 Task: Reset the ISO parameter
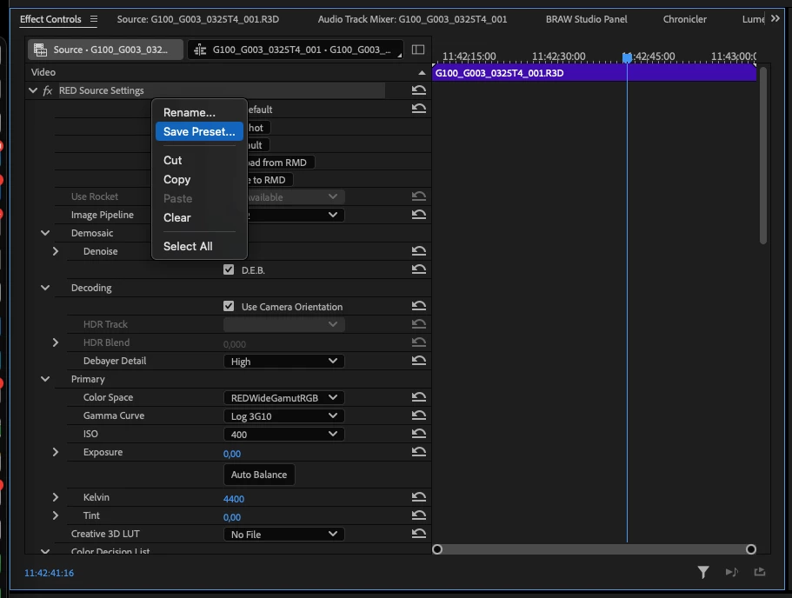tap(419, 434)
